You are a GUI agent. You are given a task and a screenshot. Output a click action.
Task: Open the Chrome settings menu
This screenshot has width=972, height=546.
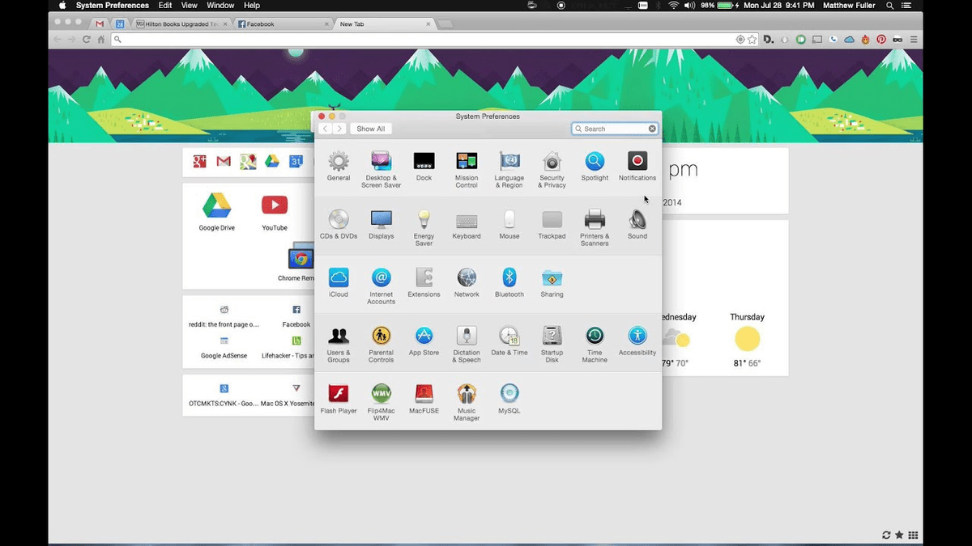[913, 38]
